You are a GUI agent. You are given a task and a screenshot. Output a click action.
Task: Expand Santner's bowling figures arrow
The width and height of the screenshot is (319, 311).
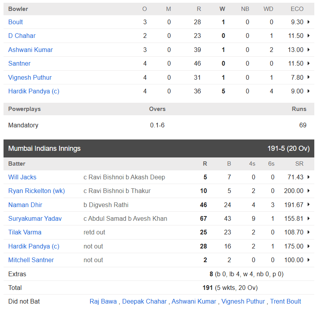[x=308, y=63]
